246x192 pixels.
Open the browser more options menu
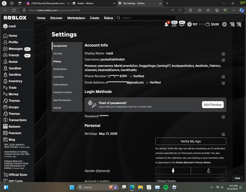(234, 10)
